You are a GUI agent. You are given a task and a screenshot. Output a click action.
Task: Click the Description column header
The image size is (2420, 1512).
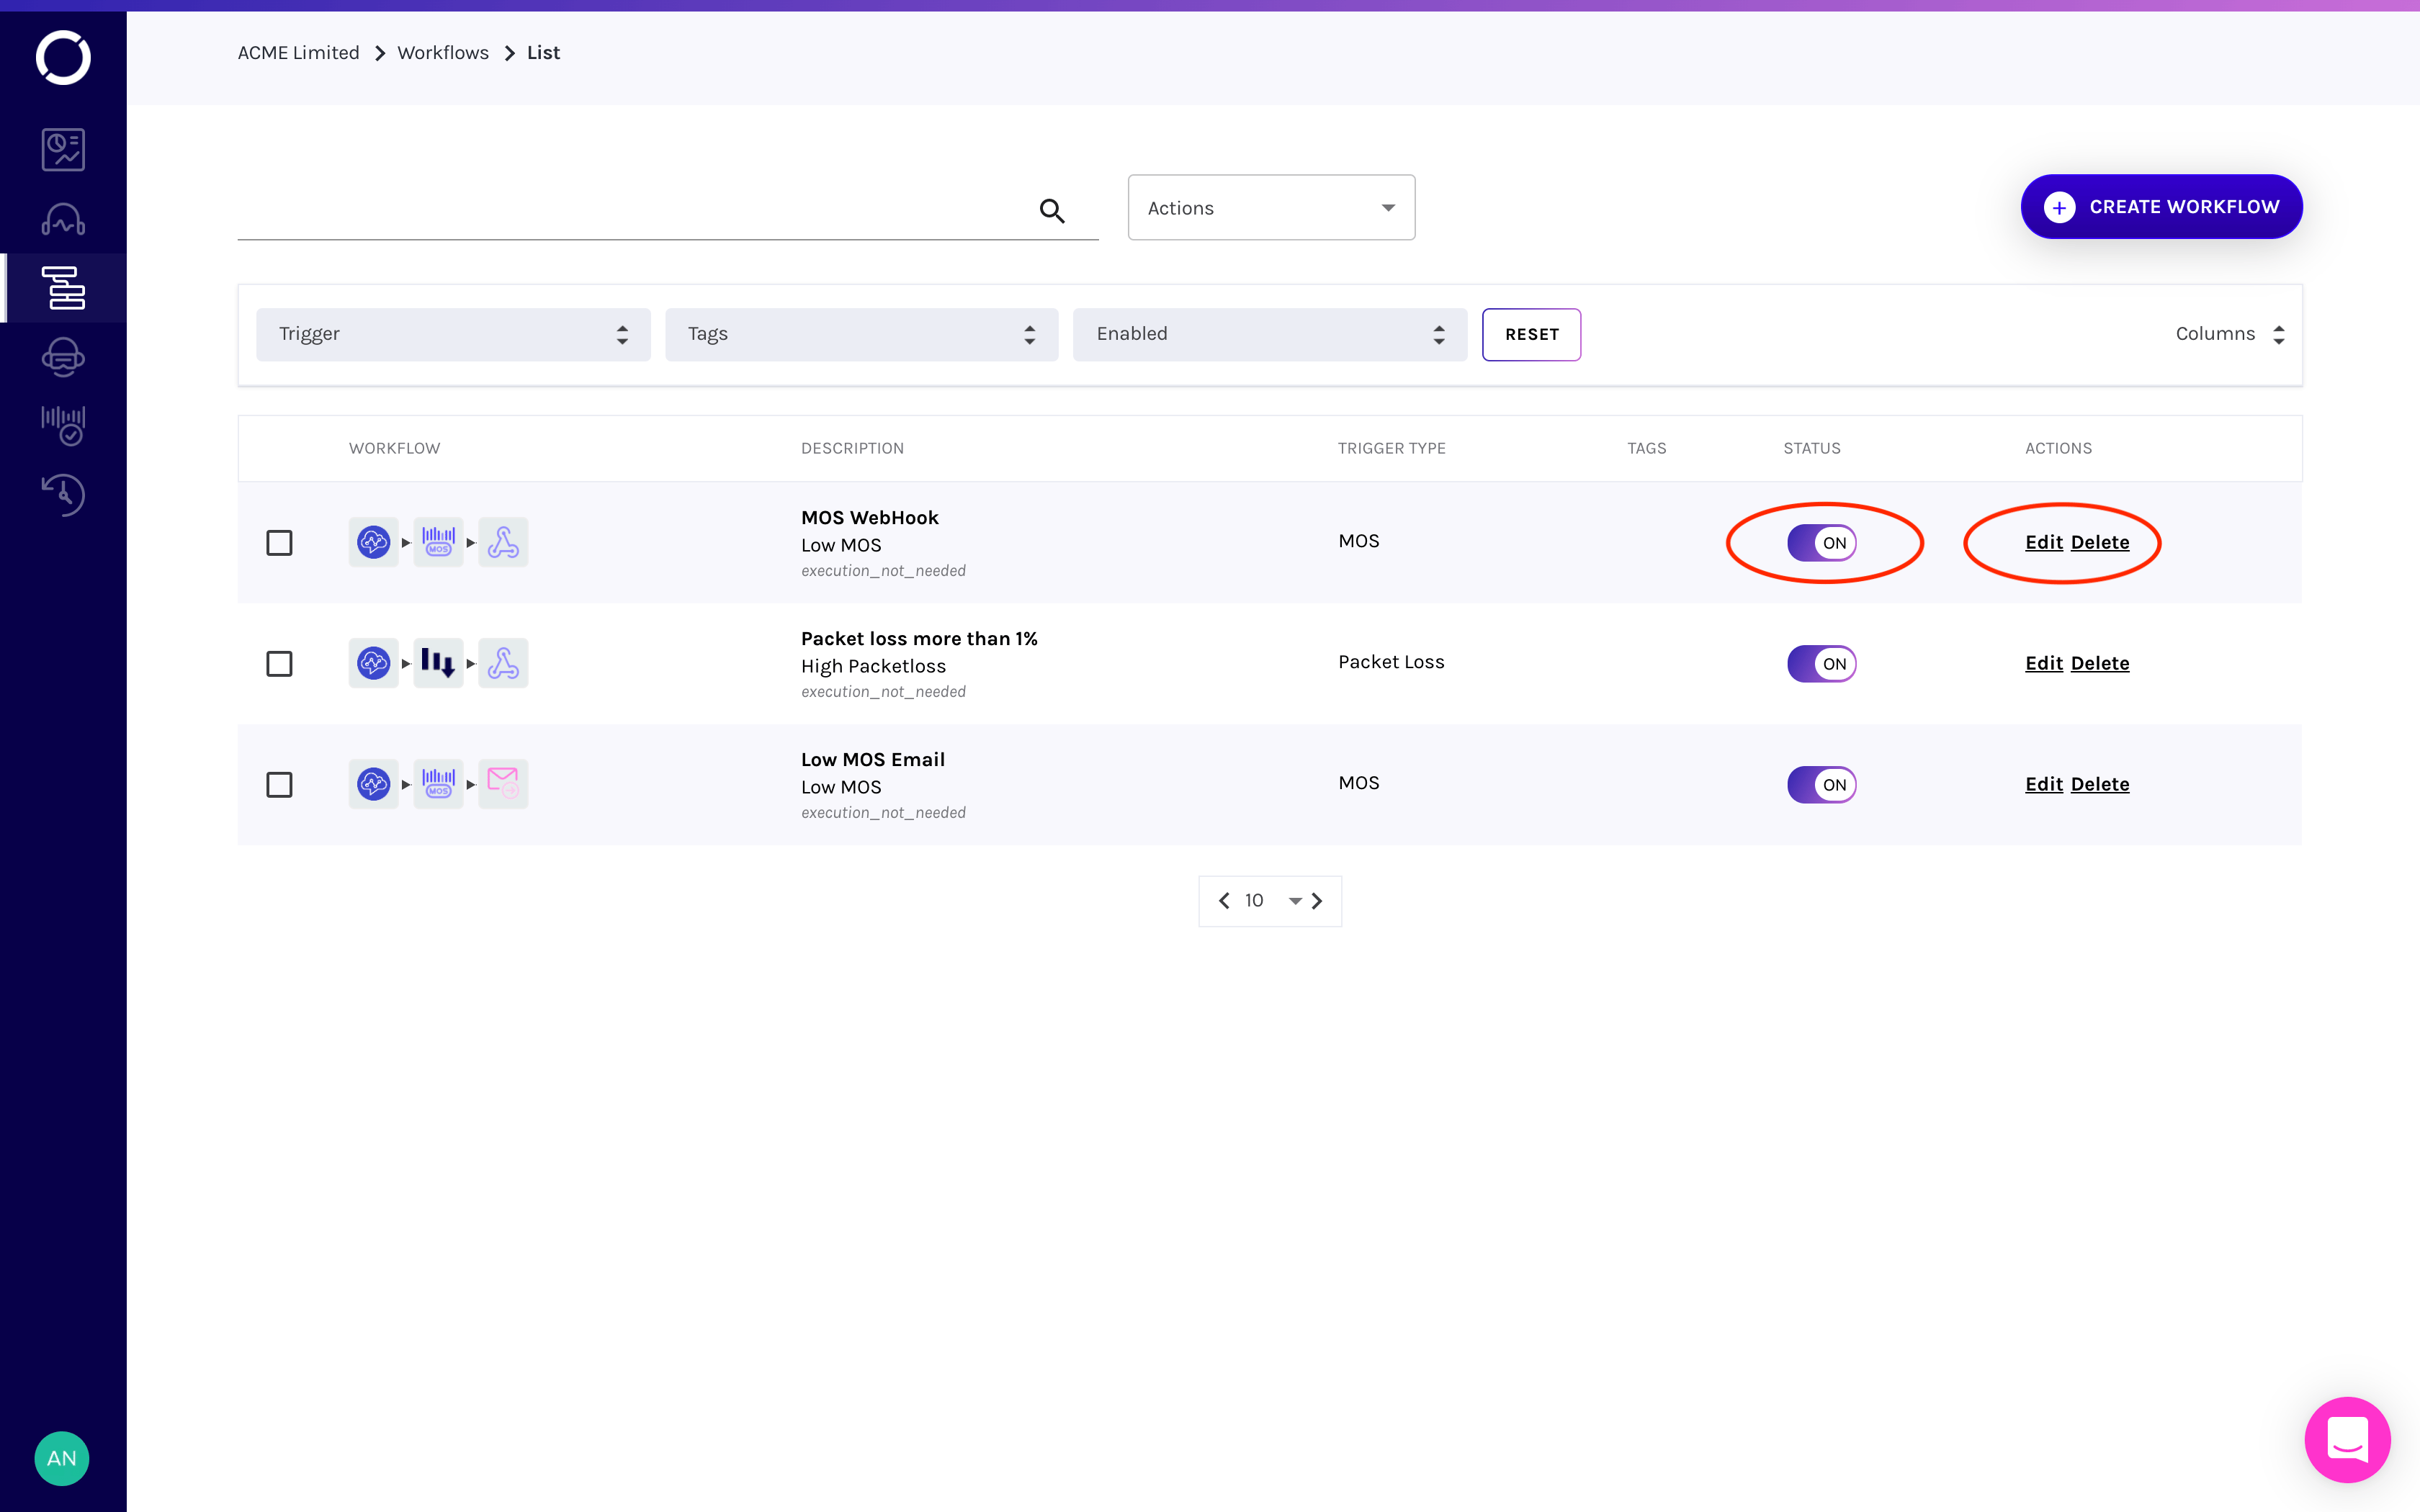[852, 448]
